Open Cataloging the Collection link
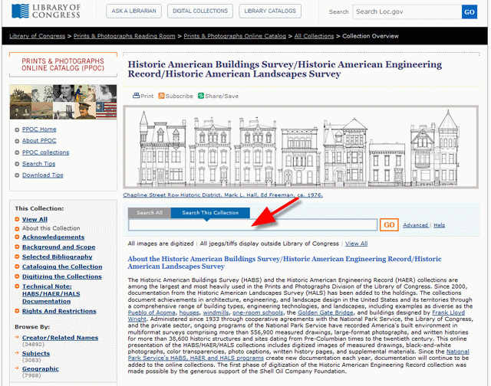The height and width of the screenshot is (386, 491). point(62,267)
